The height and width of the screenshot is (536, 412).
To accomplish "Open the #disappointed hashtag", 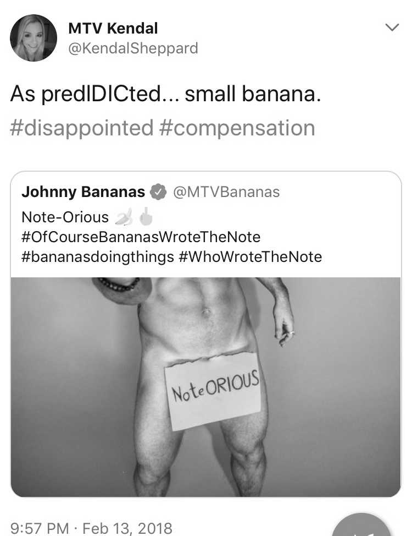I will (x=82, y=128).
